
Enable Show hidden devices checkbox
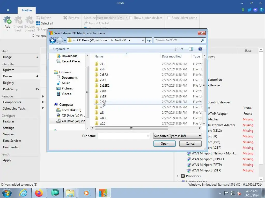(131, 18)
